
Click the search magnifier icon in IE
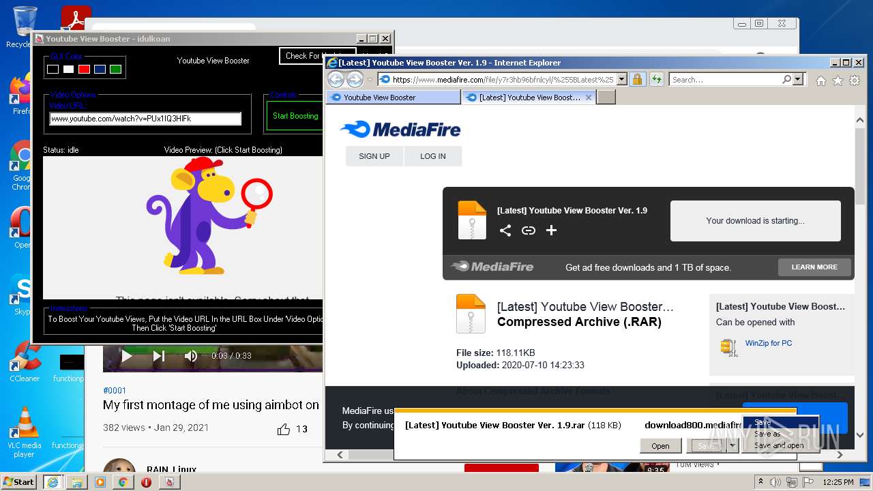pyautogui.click(x=787, y=80)
